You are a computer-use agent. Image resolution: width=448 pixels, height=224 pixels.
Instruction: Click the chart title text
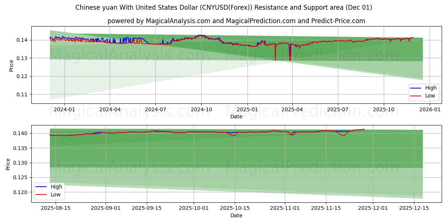pyautogui.click(x=224, y=7)
